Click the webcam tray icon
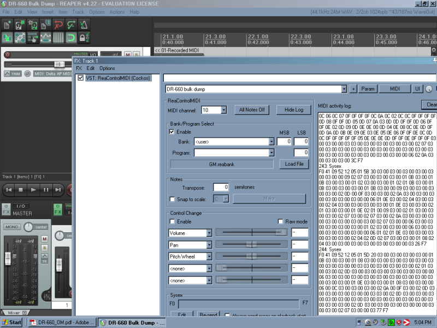 pyautogui.click(x=368, y=323)
